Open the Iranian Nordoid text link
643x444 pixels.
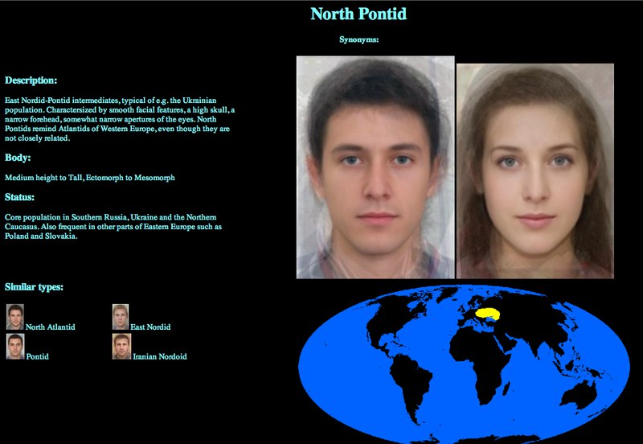point(159,356)
